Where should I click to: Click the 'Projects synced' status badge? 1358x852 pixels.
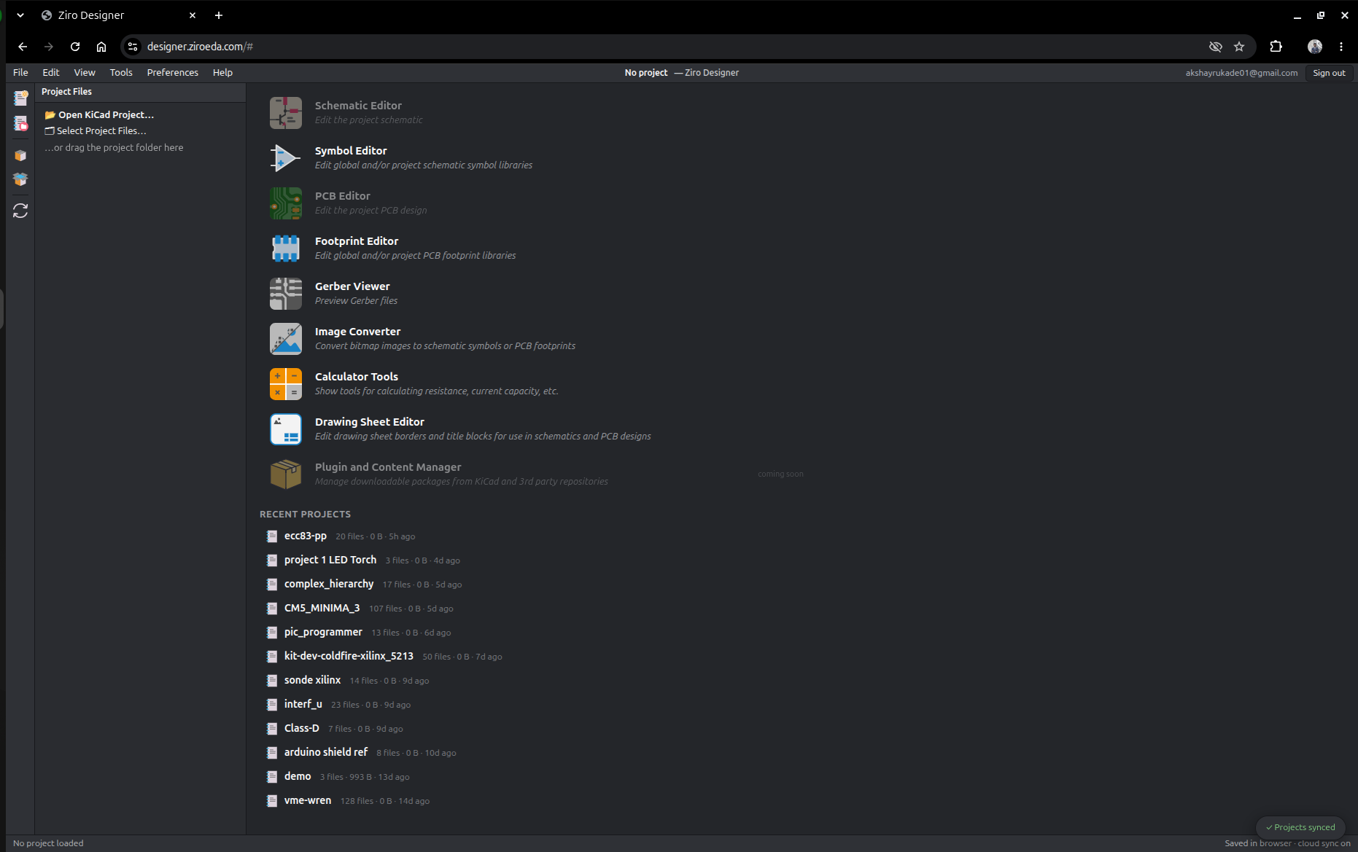[1300, 827]
